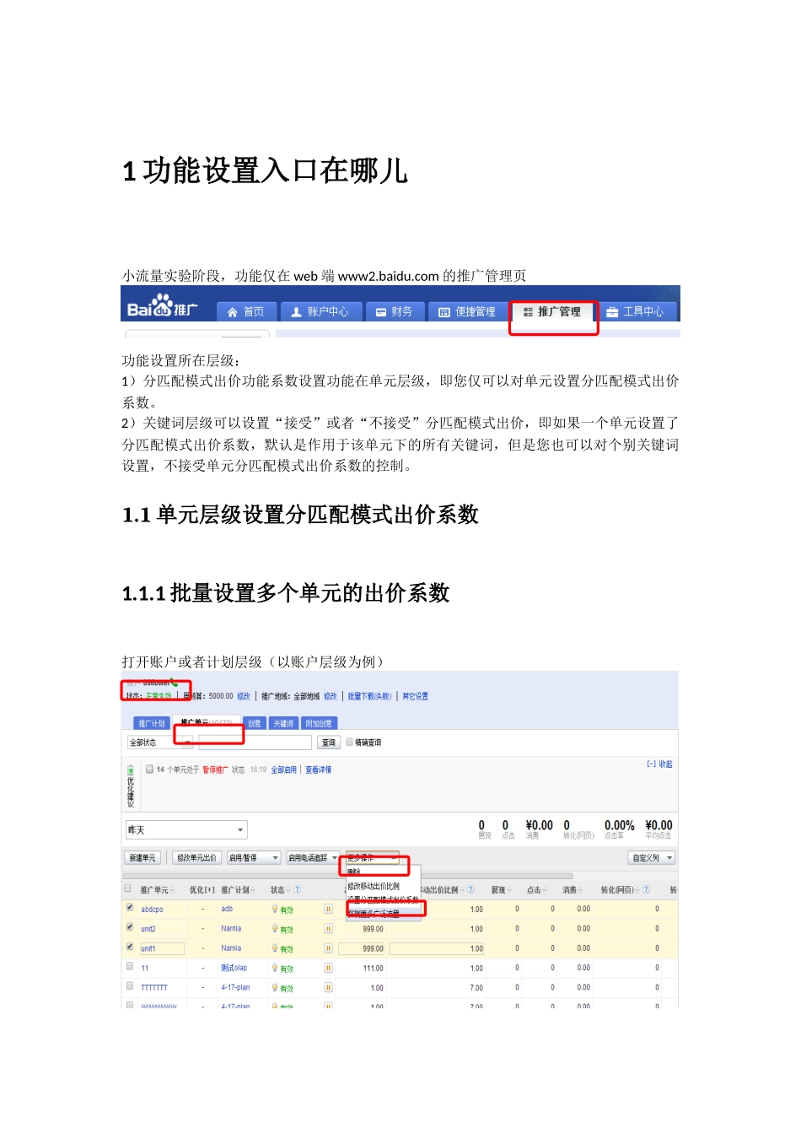Click pause icon in unit2 row
801x1134 pixels.
(329, 929)
